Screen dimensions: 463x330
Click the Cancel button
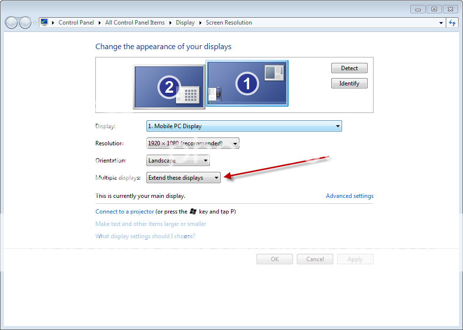[315, 259]
